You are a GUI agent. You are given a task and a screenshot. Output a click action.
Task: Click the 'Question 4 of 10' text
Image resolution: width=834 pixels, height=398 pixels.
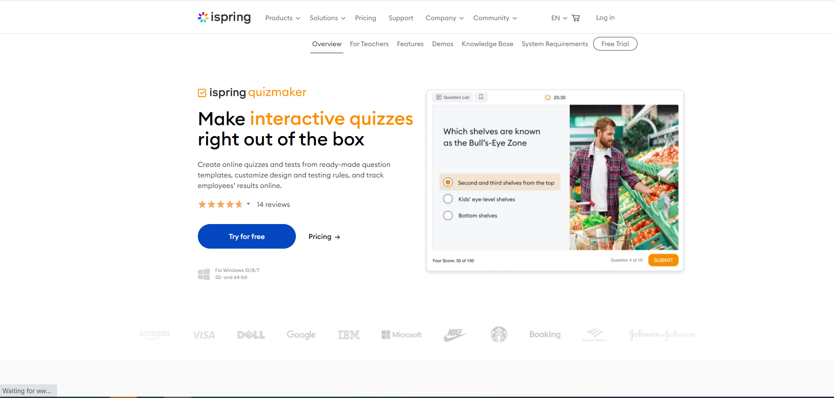coord(626,260)
